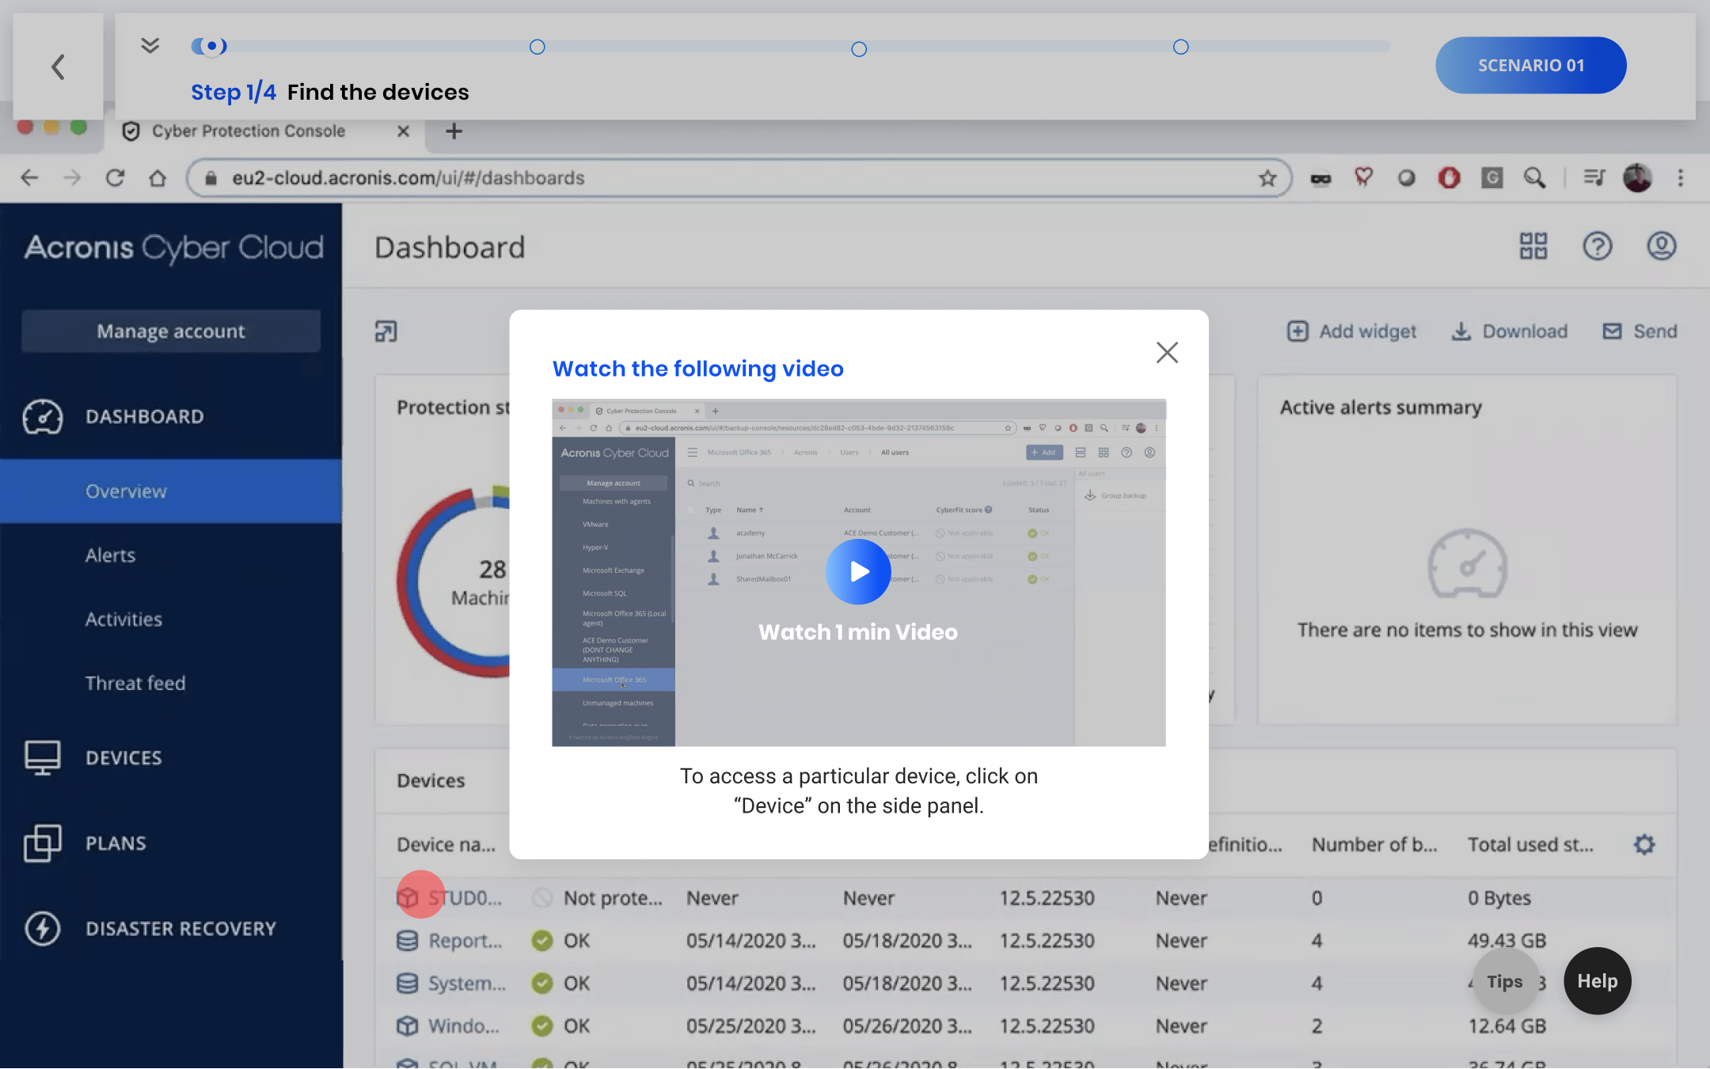1710x1069 pixels.
Task: Open DEVICES in the side panel
Action: (x=123, y=757)
